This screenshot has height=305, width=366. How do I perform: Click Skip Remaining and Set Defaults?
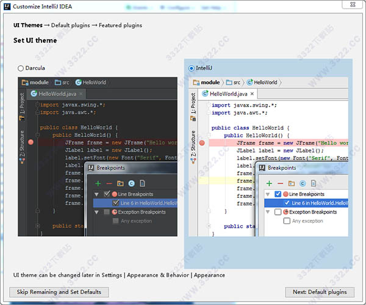point(59,292)
